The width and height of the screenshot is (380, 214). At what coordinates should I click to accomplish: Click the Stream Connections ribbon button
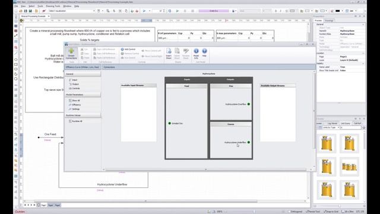tap(71, 53)
